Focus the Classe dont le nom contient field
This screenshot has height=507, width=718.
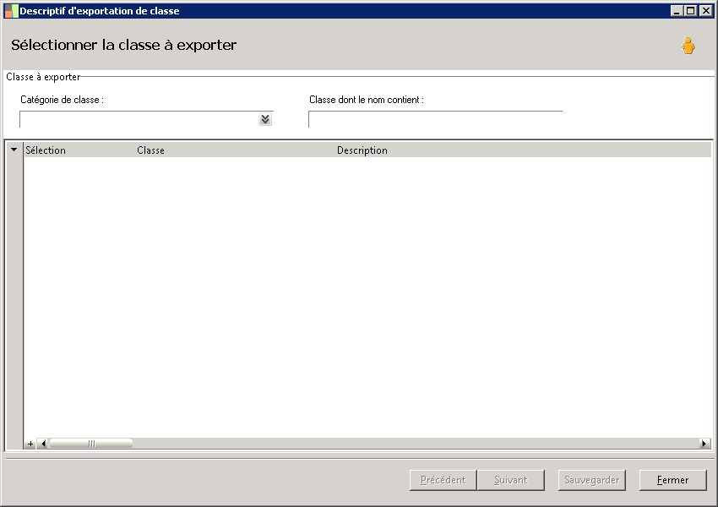tap(436, 119)
